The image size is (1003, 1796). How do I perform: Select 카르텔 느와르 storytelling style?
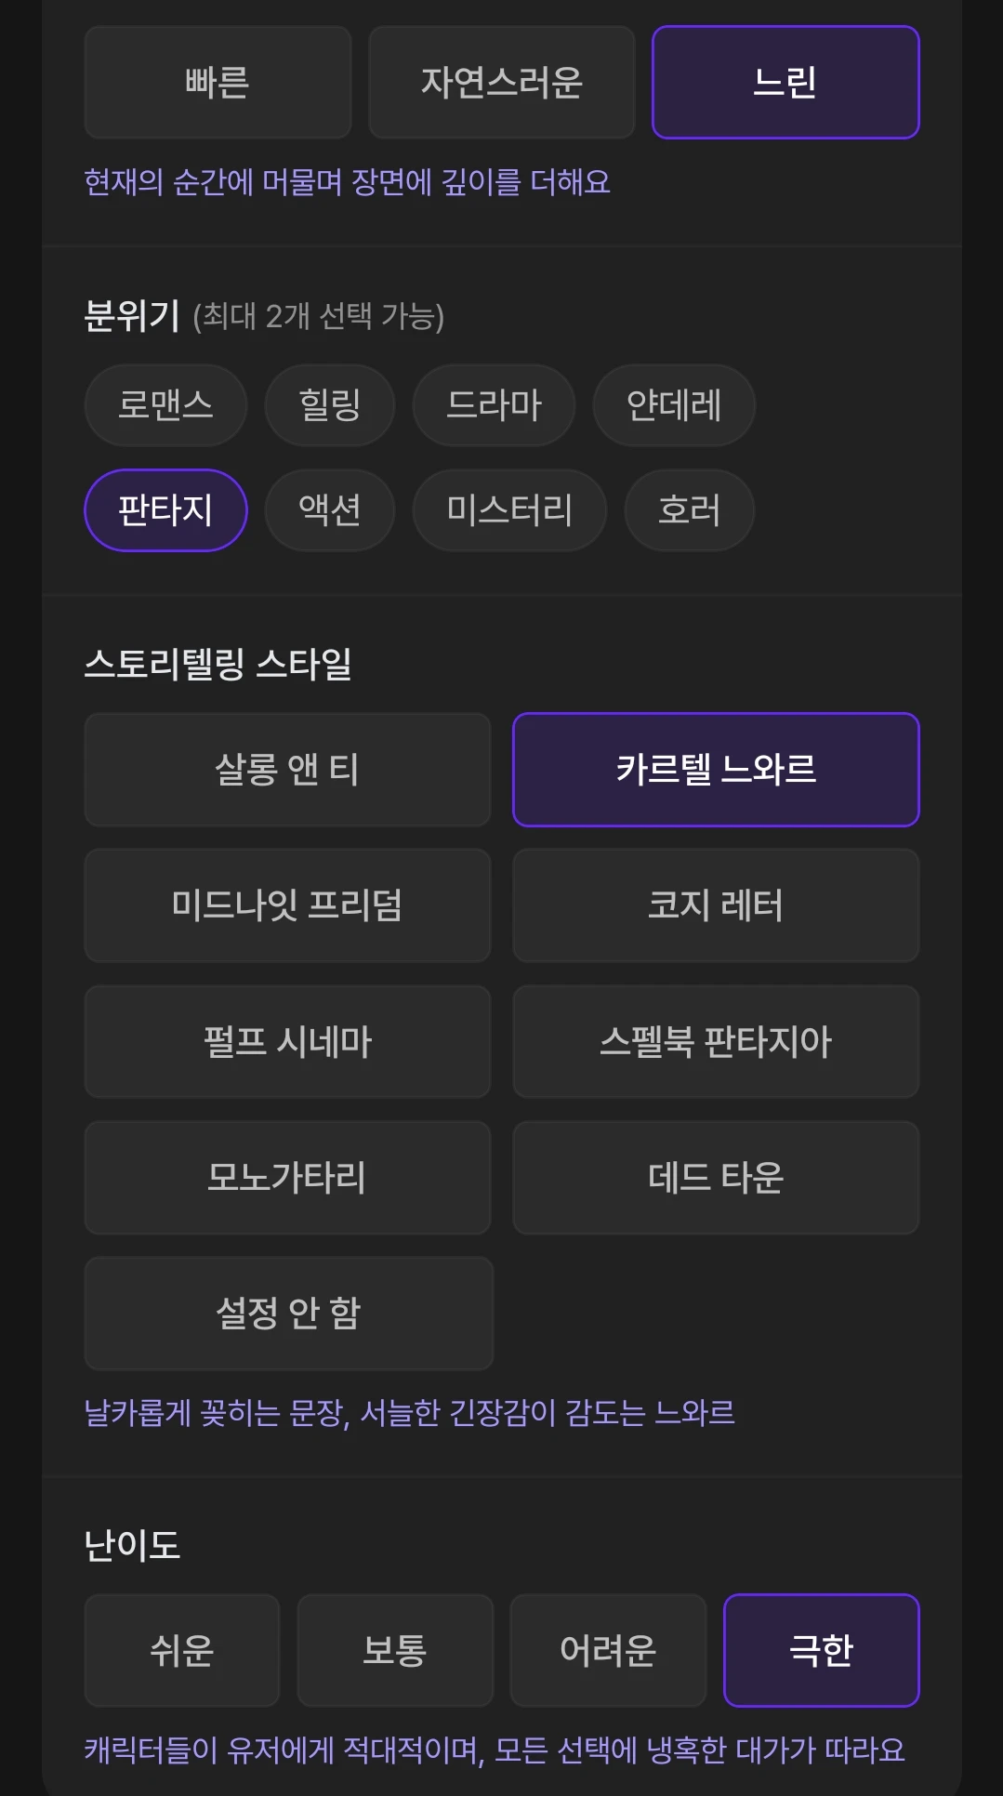tap(716, 770)
